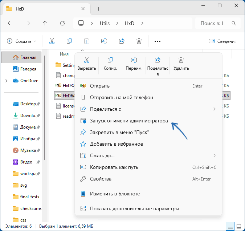Open Галерея in the navigation pane
The height and width of the screenshot is (231, 245).
click(x=21, y=69)
